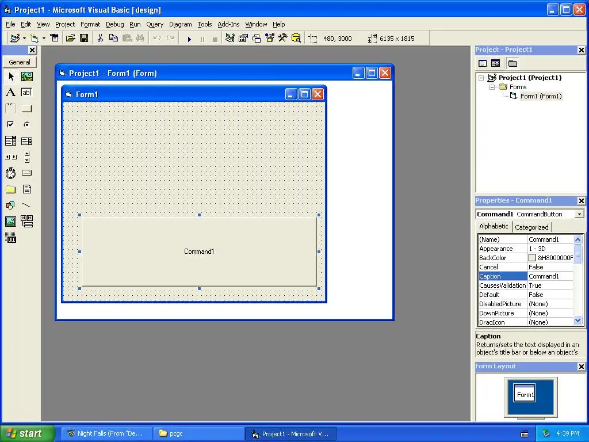Select the Frame control in the toolbox
The width and height of the screenshot is (589, 442).
[11, 109]
